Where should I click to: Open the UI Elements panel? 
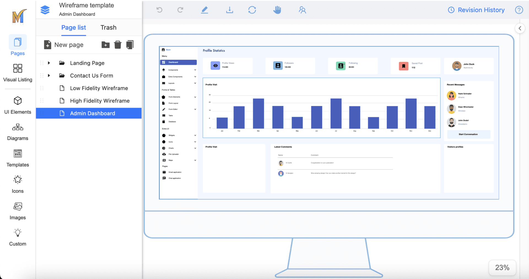(17, 105)
